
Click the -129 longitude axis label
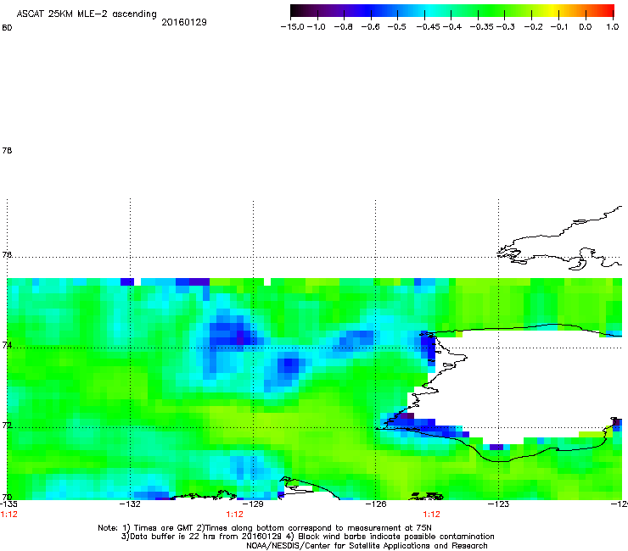253,504
